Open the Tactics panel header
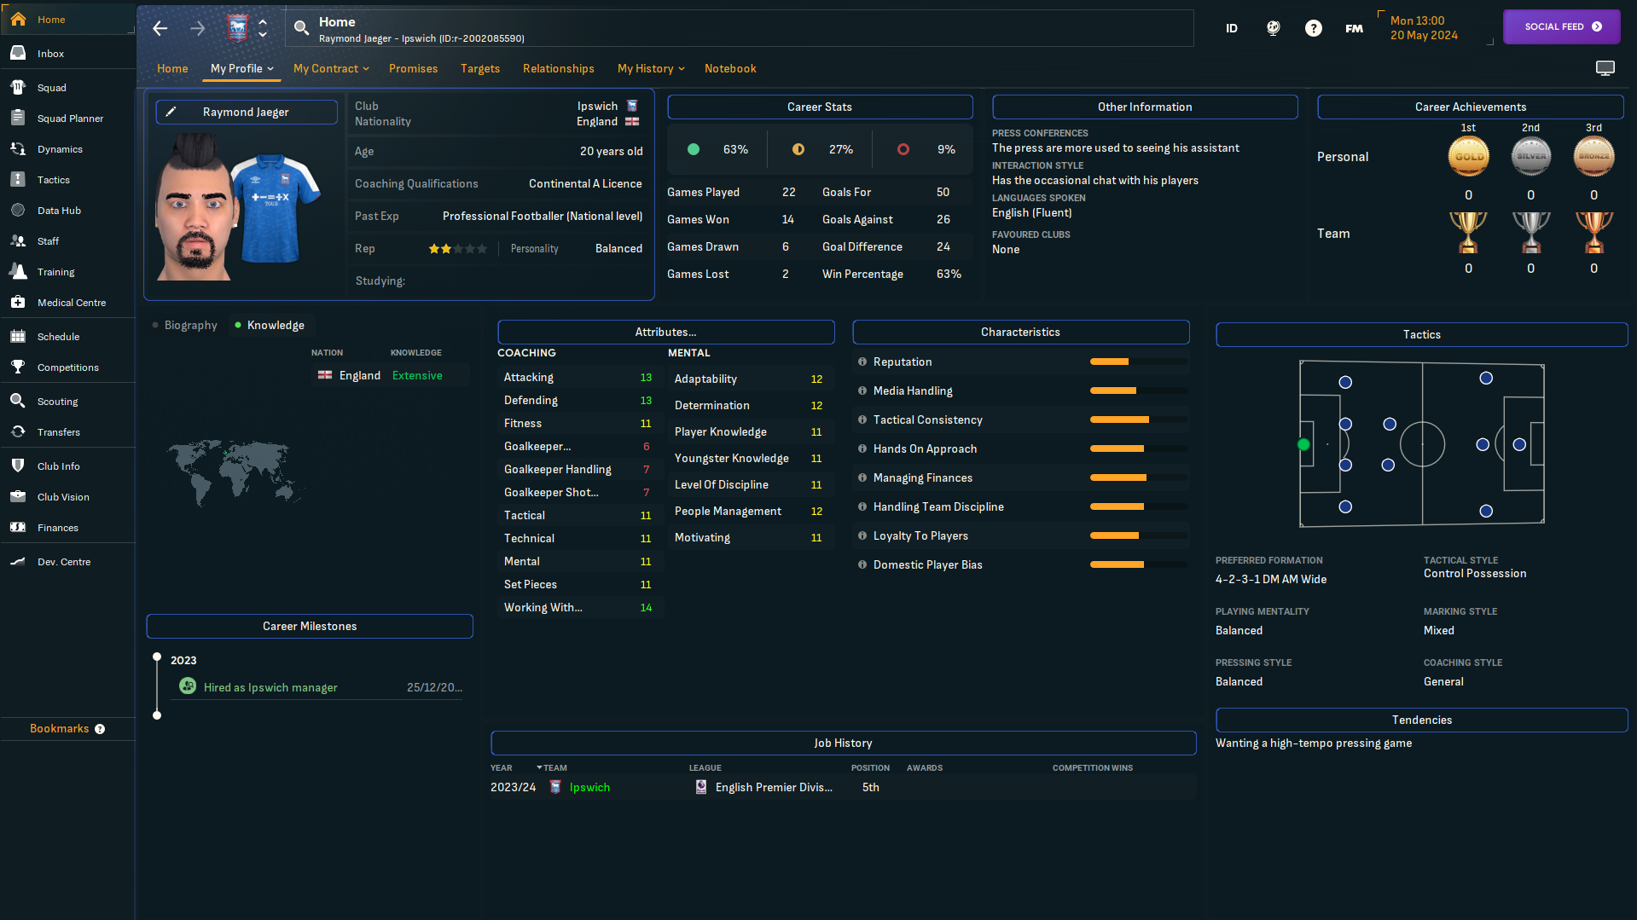This screenshot has height=920, width=1637. (1422, 334)
